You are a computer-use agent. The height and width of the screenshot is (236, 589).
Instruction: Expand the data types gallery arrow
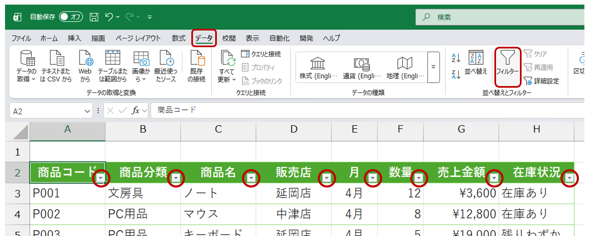[x=434, y=67]
